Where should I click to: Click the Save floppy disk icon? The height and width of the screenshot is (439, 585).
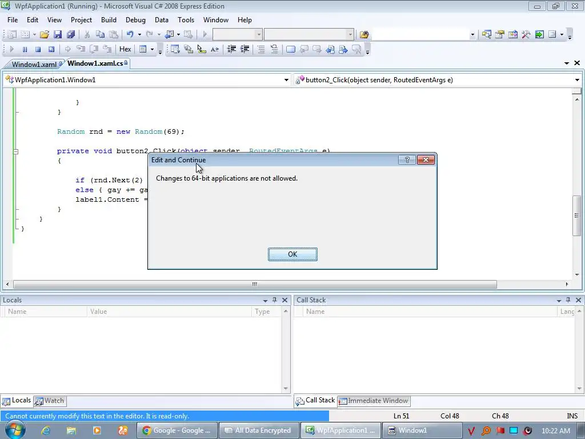58,35
